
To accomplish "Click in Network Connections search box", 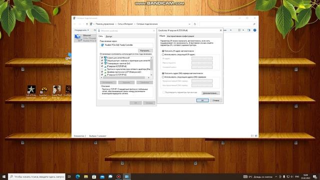I will pos(227,24).
